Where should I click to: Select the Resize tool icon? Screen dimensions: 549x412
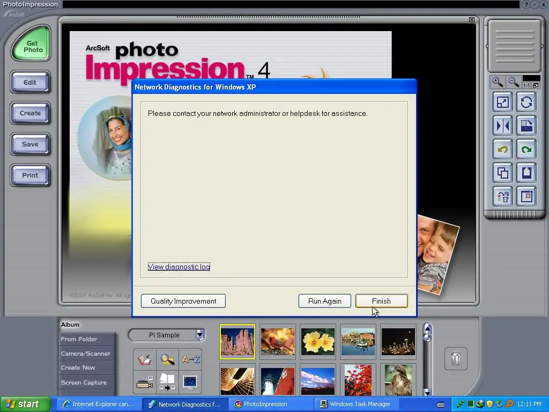click(x=503, y=102)
